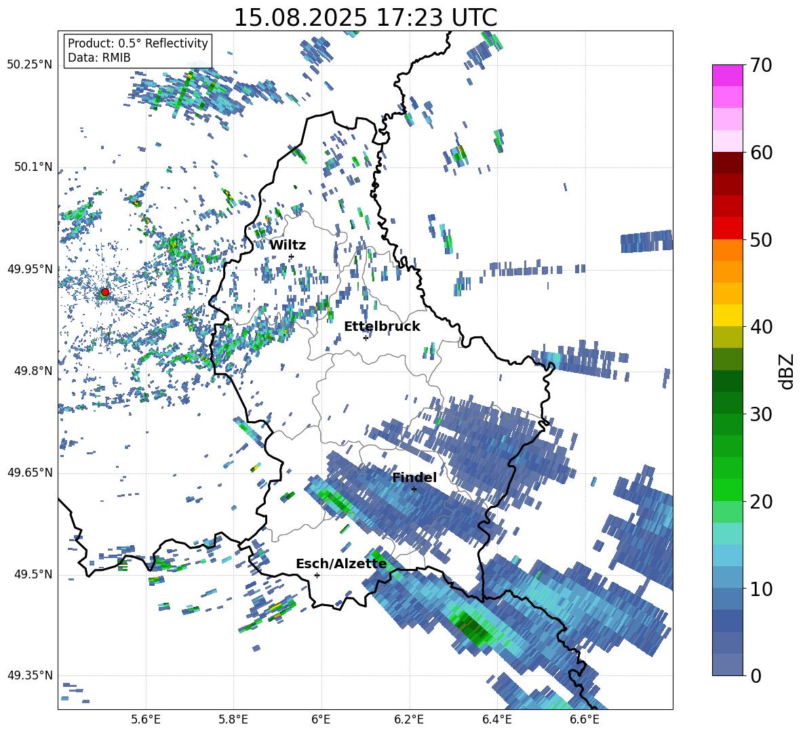The height and width of the screenshot is (733, 803).
Task: Click the dBZ colorbar axis label
Action: (x=787, y=371)
